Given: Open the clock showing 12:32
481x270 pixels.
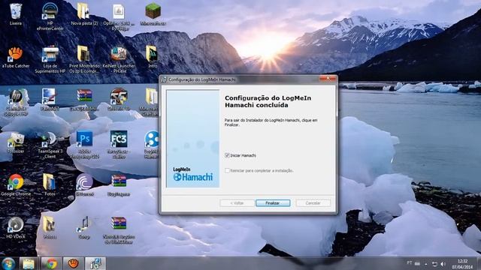Looking at the screenshot, I should click(462, 264).
